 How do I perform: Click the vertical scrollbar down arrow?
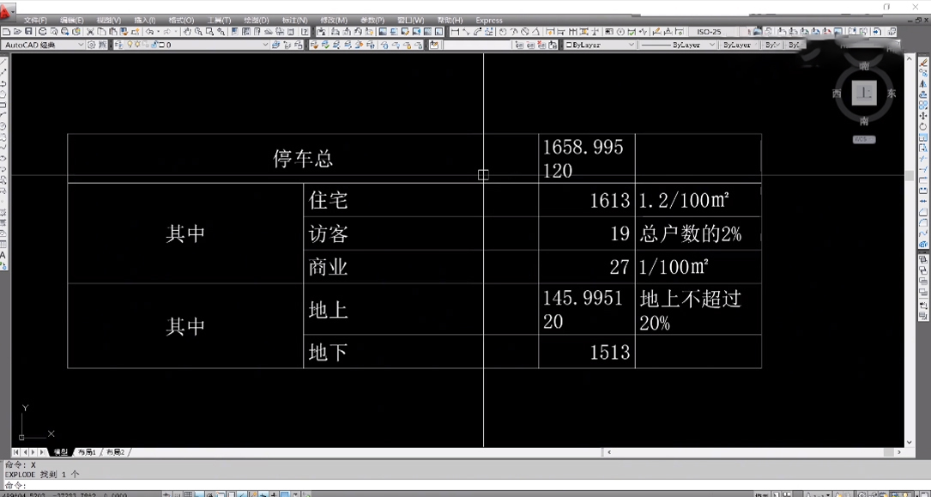pyautogui.click(x=909, y=442)
